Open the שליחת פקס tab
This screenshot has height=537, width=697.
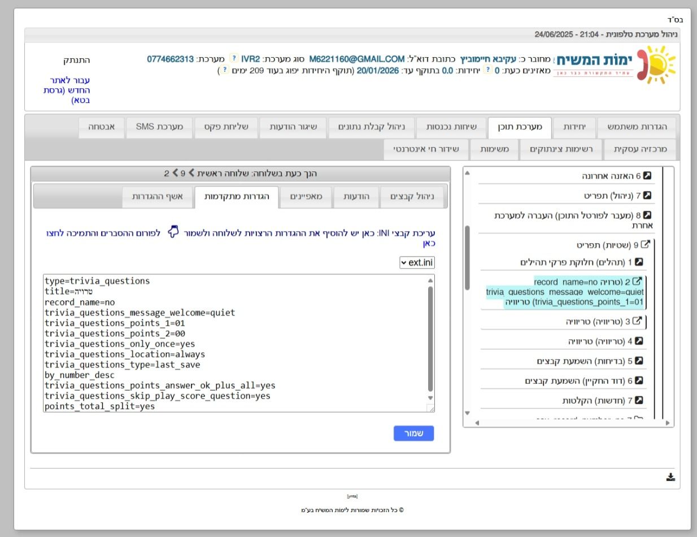(x=226, y=127)
